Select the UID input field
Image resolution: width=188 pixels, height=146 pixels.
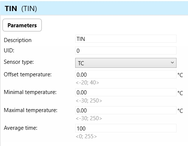click(x=126, y=51)
